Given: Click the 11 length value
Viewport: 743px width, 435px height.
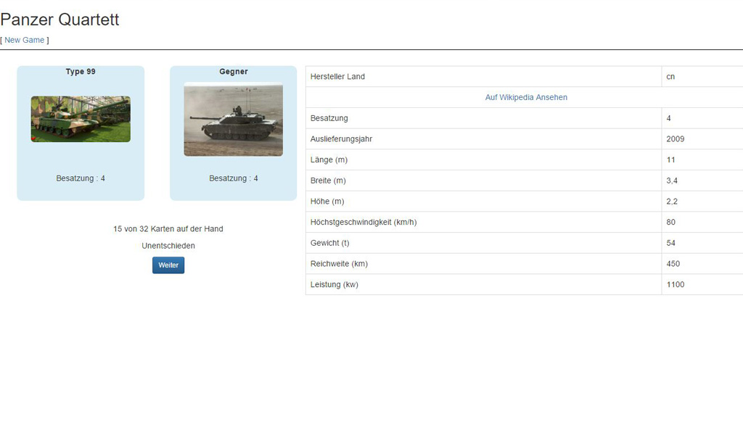Looking at the screenshot, I should [x=670, y=160].
